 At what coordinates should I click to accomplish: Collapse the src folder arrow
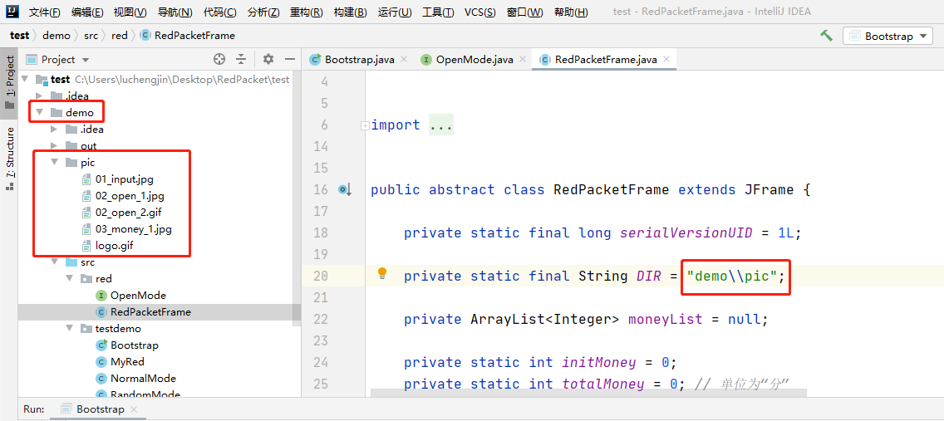[54, 262]
